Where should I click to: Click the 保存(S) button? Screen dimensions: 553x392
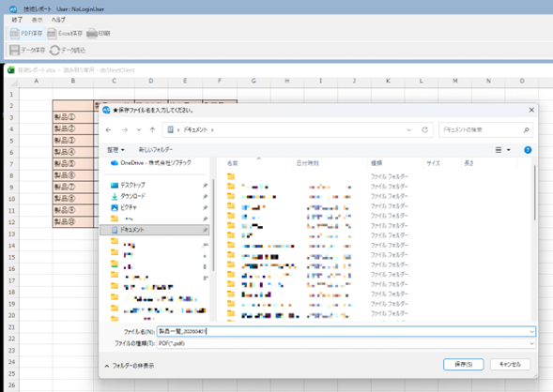(x=464, y=365)
